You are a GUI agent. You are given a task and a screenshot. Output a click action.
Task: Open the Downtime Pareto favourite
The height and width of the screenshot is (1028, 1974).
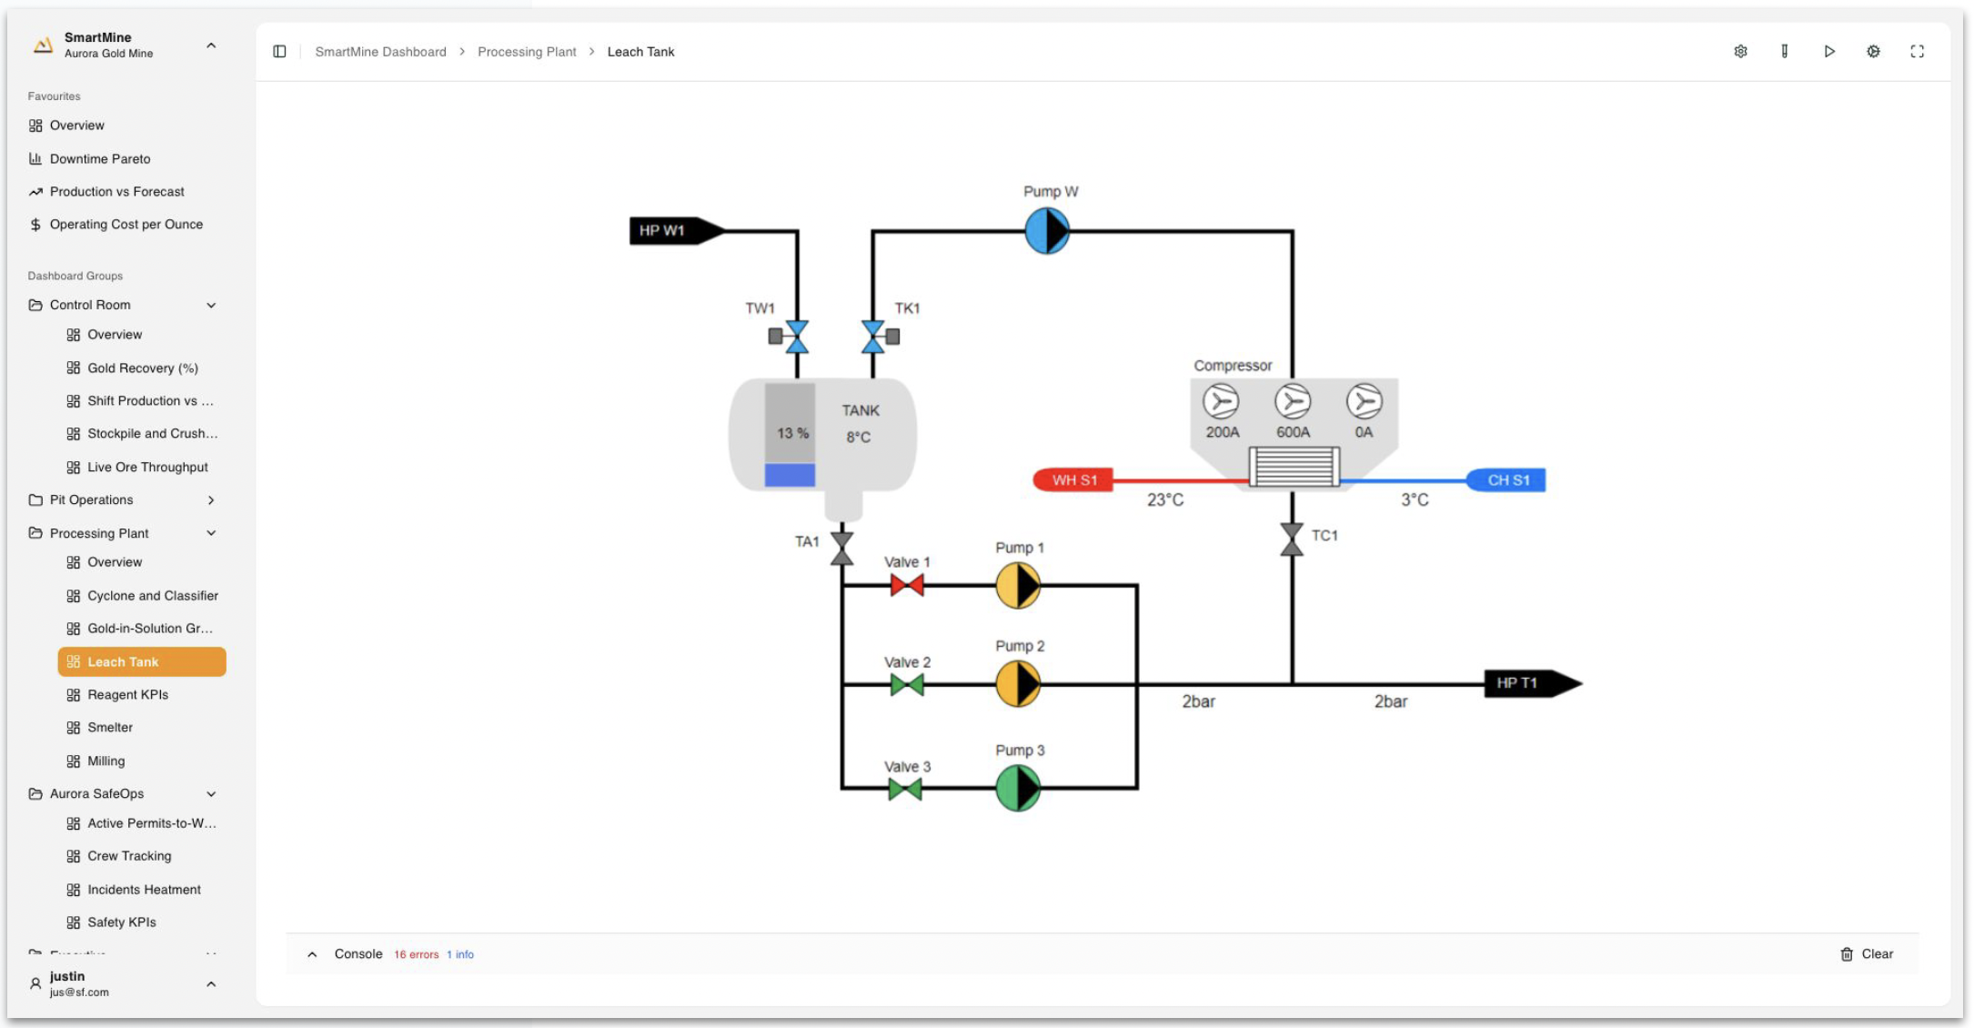point(100,159)
